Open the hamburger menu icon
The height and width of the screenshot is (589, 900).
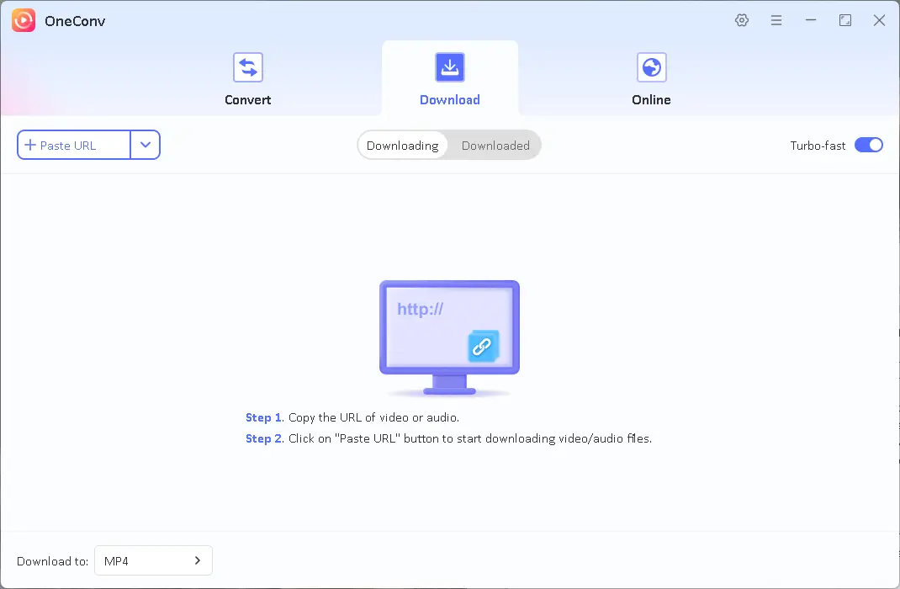[776, 20]
